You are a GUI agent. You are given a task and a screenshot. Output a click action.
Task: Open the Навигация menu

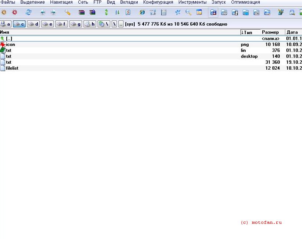[61, 2]
